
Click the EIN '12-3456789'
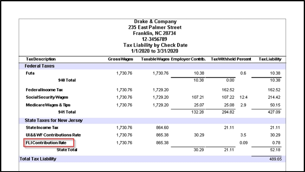pos(154,39)
